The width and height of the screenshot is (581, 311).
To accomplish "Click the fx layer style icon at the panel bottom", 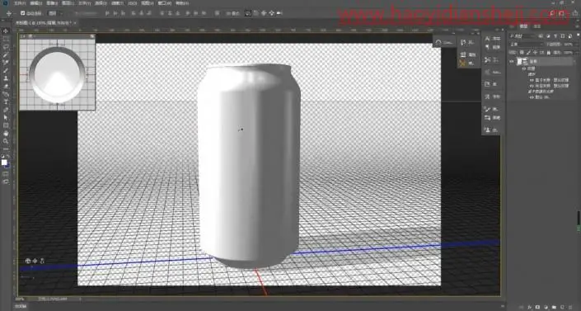I will 530,307.
